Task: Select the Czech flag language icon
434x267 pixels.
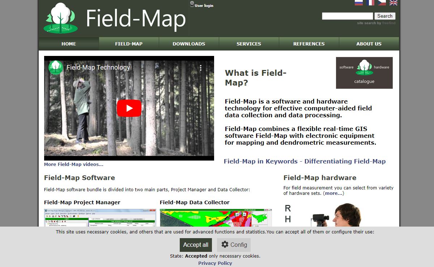Action: click(x=382, y=3)
